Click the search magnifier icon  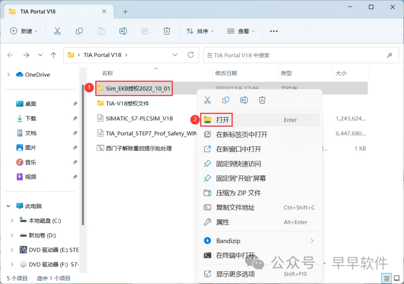389,55
